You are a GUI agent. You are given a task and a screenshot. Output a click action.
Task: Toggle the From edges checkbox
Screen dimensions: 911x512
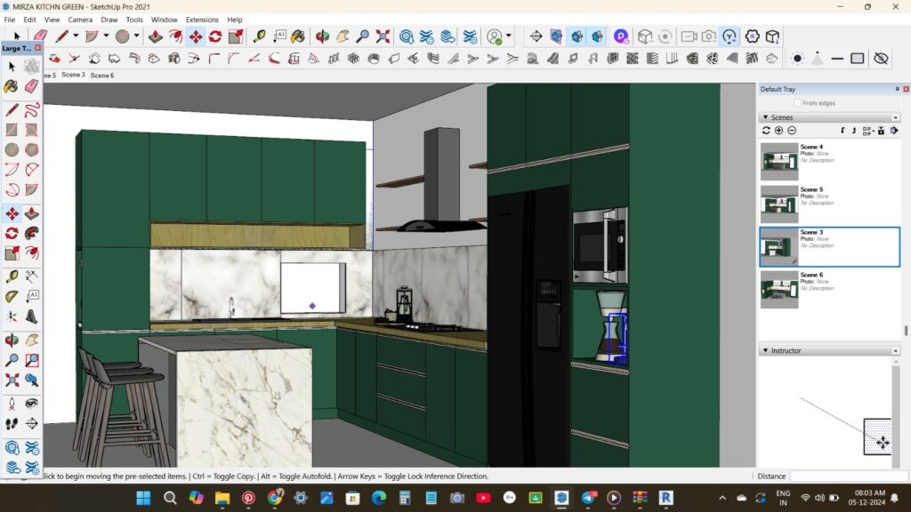798,103
